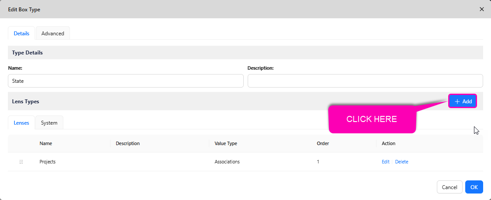
Task: Switch to the Advanced tab
Action: (52, 34)
